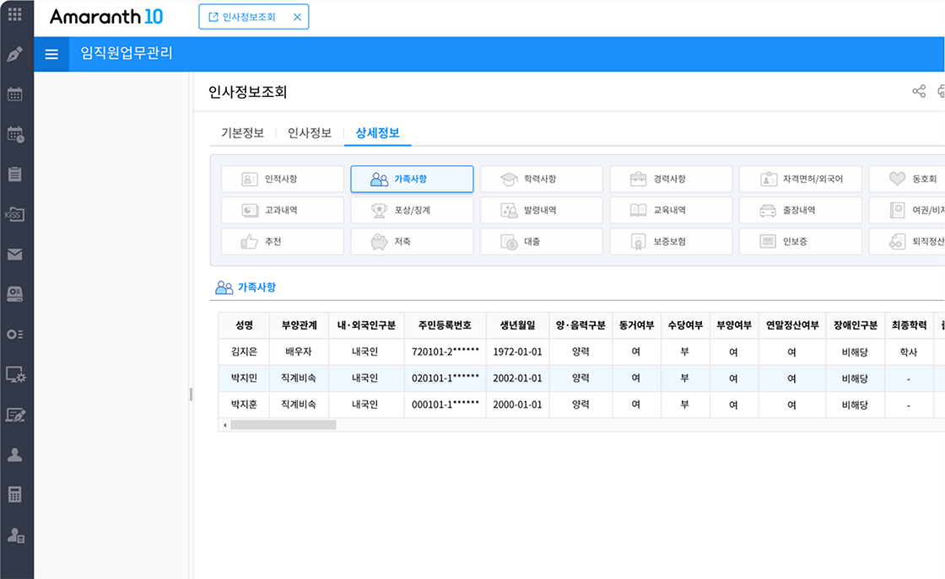Click the table's horizontal scrollbar thumb
This screenshot has height=579, width=945.
(283, 425)
